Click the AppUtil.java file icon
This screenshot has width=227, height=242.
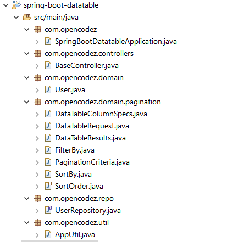(x=48, y=234)
